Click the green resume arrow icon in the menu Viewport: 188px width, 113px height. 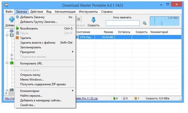point(17,28)
